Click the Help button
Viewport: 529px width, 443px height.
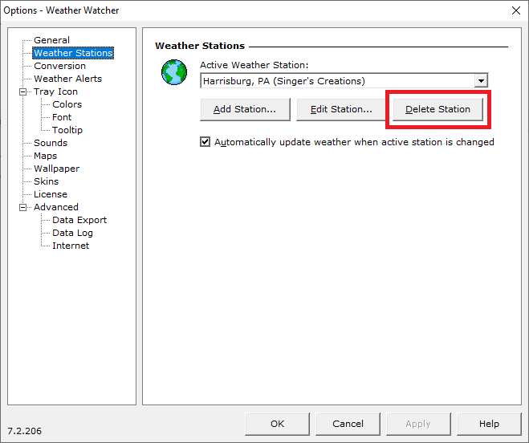point(489,424)
